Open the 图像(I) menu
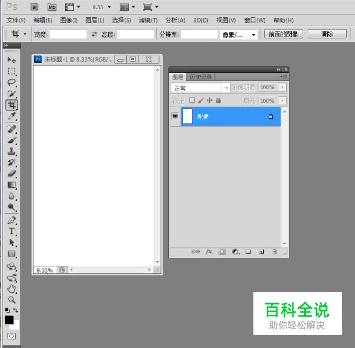355x348 pixels. (69, 21)
